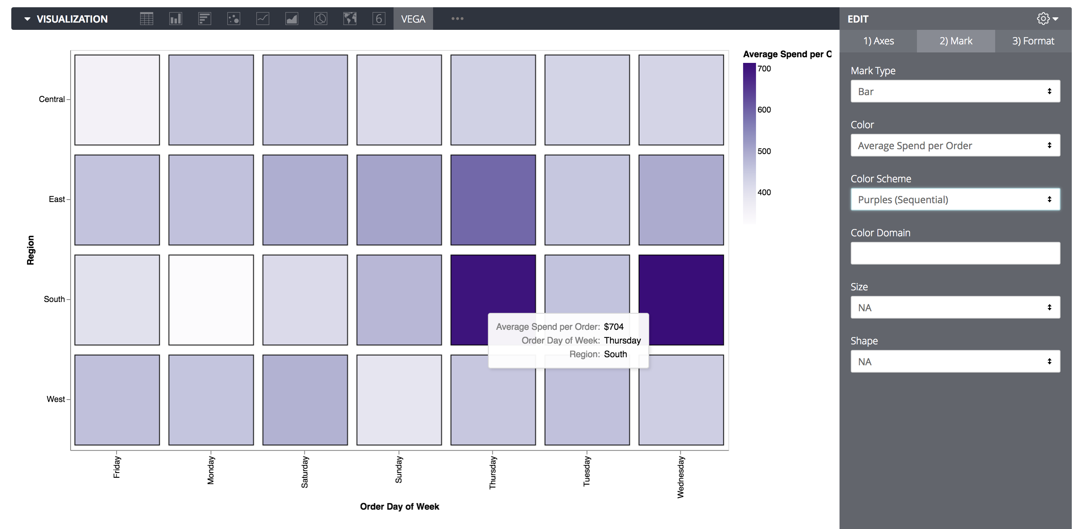The image size is (1075, 529).
Task: Choose the pie chart visualization
Action: click(x=321, y=19)
